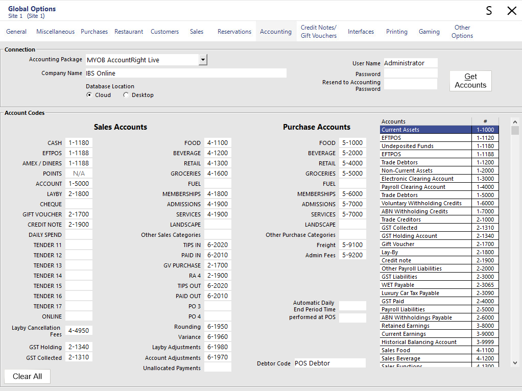Image resolution: width=522 pixels, height=391 pixels.
Task: Click the Accounts list down scroll arrow
Action: coord(515,363)
